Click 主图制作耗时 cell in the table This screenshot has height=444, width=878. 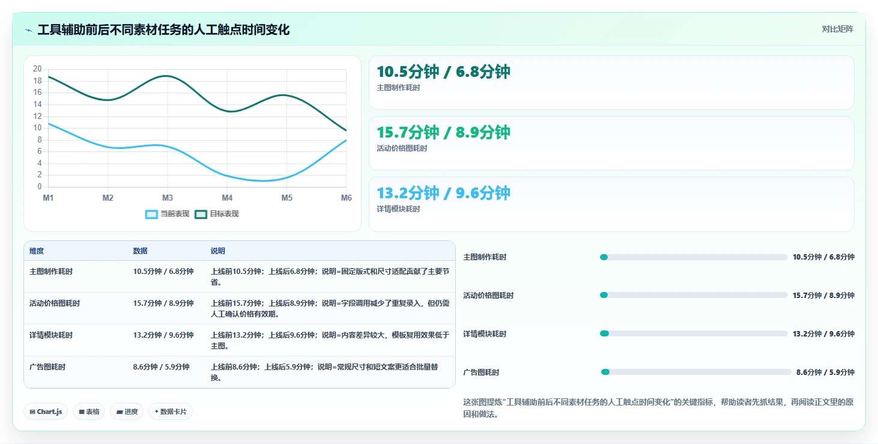pos(51,272)
